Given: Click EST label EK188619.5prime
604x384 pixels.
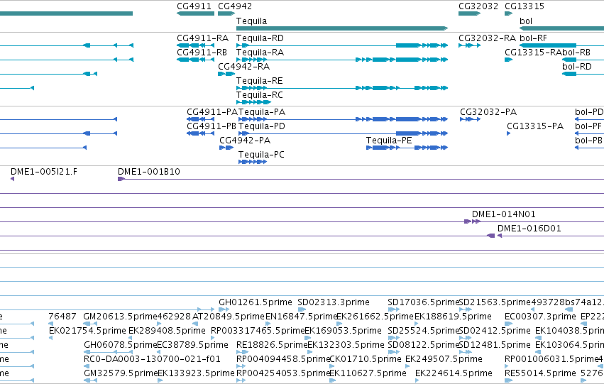Looking at the screenshot, I should [453, 317].
